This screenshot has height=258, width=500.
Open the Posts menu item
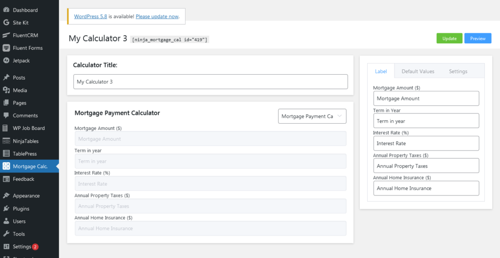tap(29, 78)
